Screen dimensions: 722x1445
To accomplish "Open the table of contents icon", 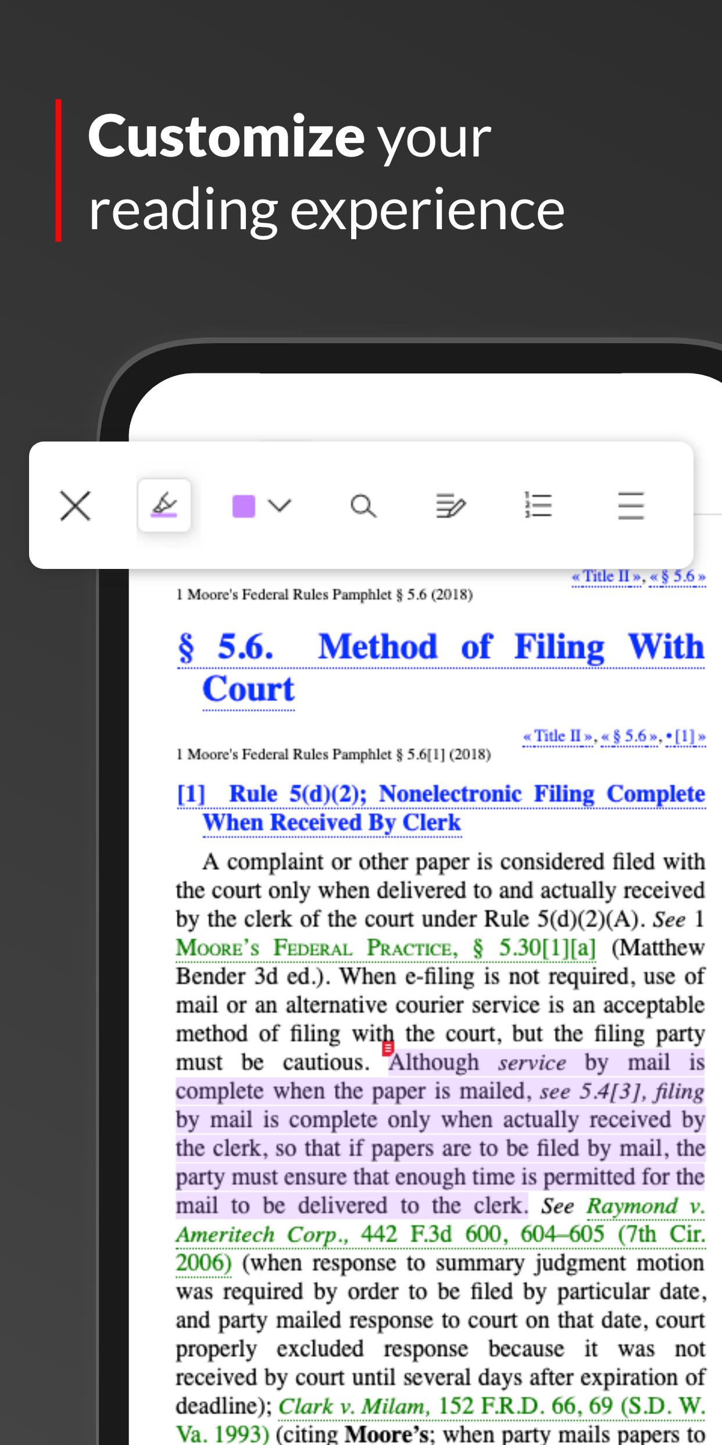I will point(538,505).
